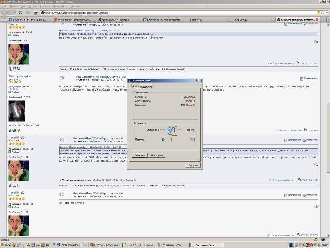The height and width of the screenshot is (248, 330).
Task: Open the Start button on taskbar
Action: coord(5,245)
